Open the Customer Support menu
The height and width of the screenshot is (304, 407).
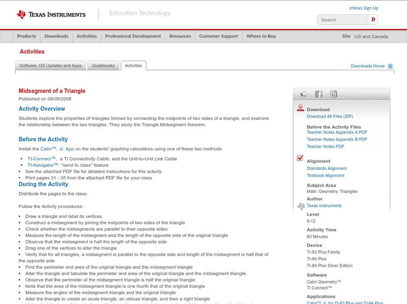click(219, 36)
